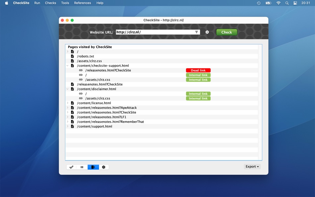Collapse the /content/disclaimer.html row
Image resolution: width=315 pixels, height=197 pixels.
68,89
